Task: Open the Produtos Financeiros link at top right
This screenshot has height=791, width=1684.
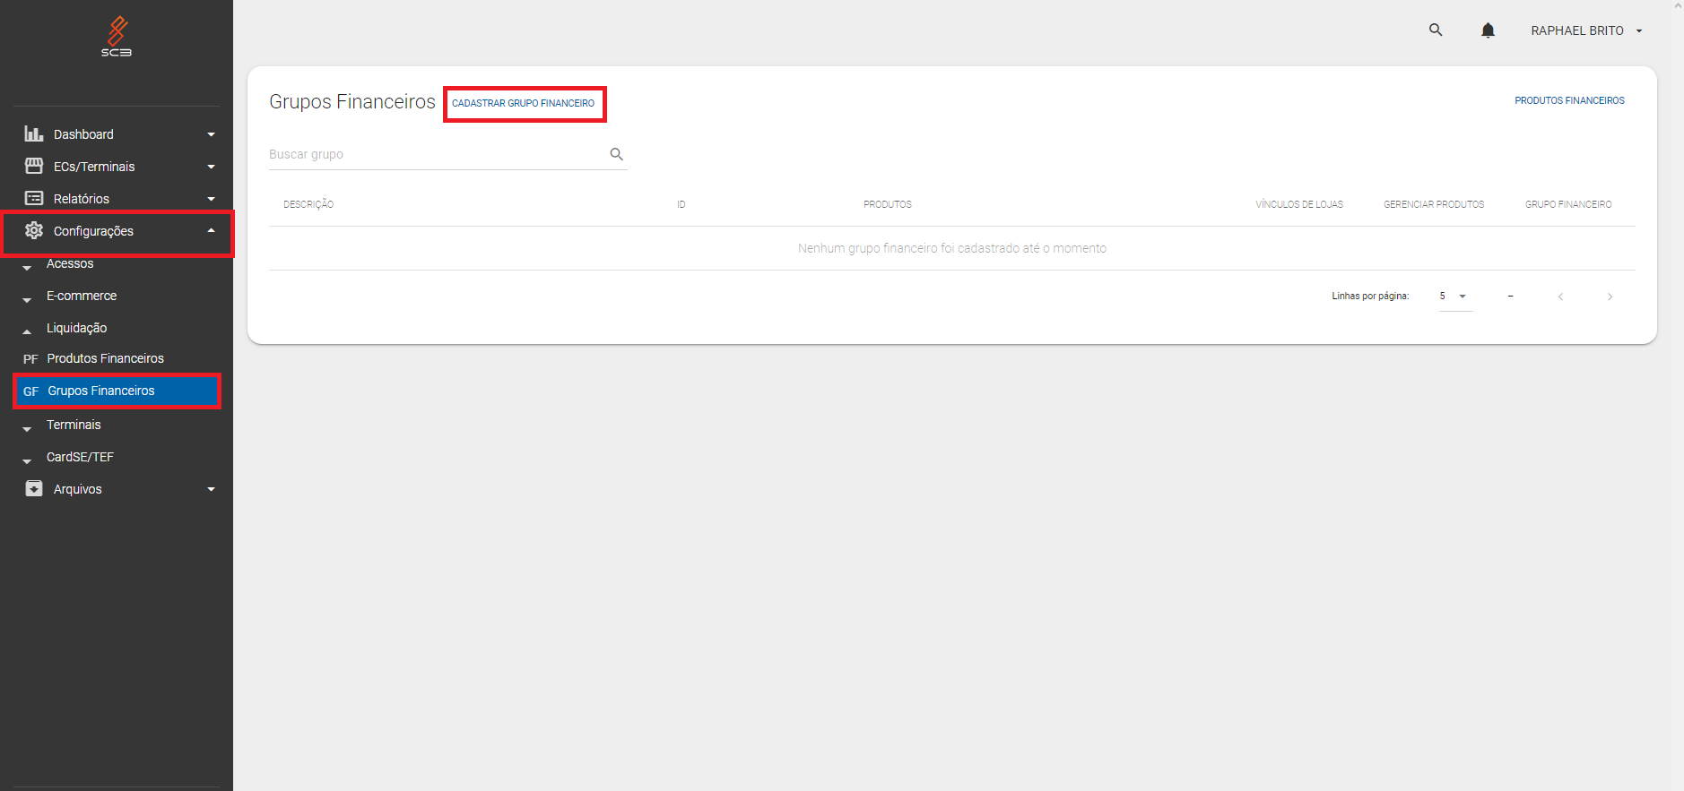Action: [1569, 101]
